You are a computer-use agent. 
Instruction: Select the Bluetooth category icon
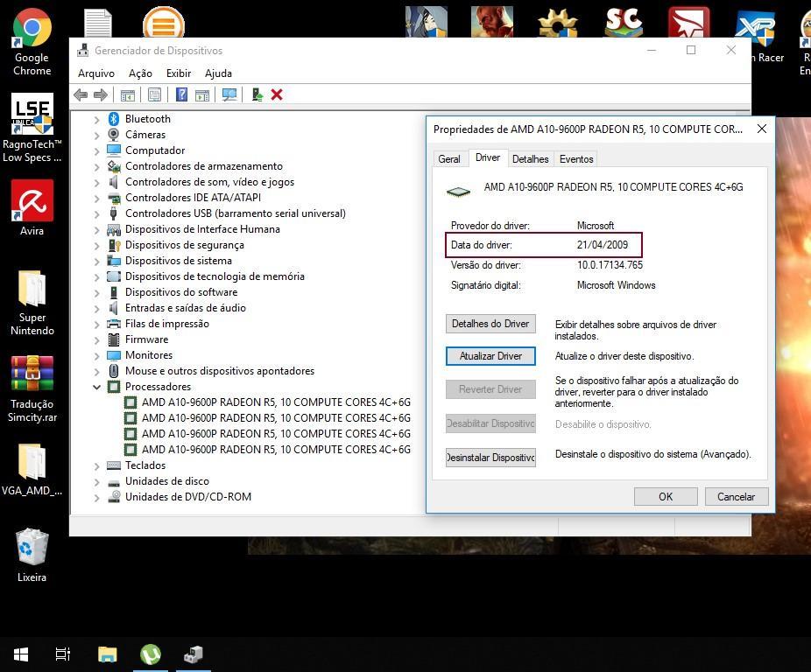tap(114, 119)
